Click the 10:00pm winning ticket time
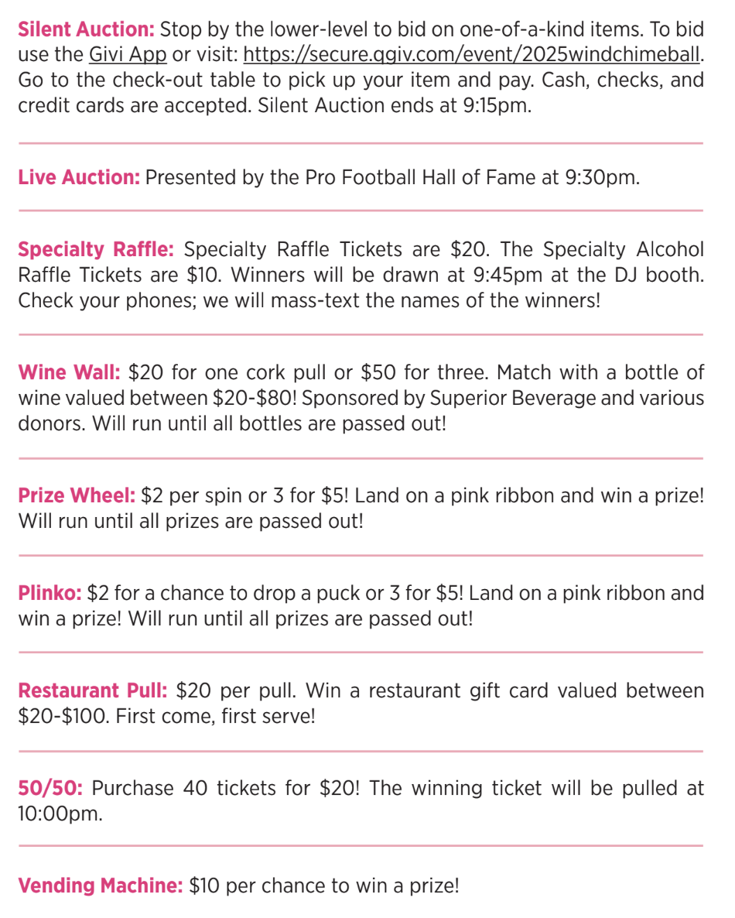735x918 pixels. [x=60, y=814]
